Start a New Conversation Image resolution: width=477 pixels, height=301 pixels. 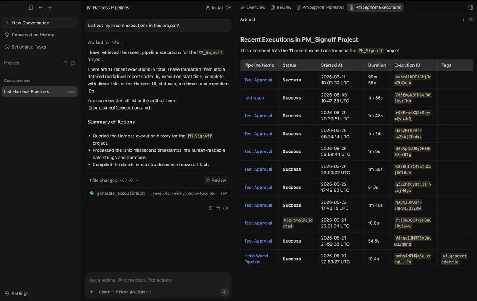coord(39,23)
